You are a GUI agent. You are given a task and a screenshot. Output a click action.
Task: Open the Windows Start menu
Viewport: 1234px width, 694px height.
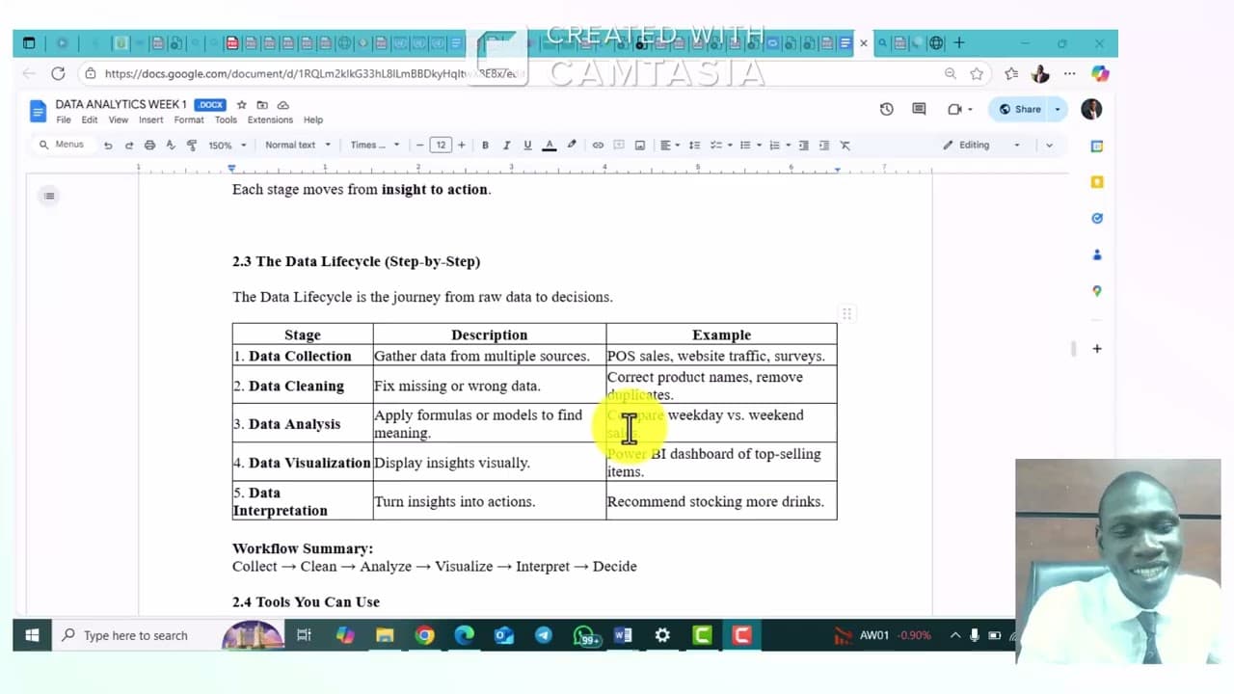click(31, 635)
